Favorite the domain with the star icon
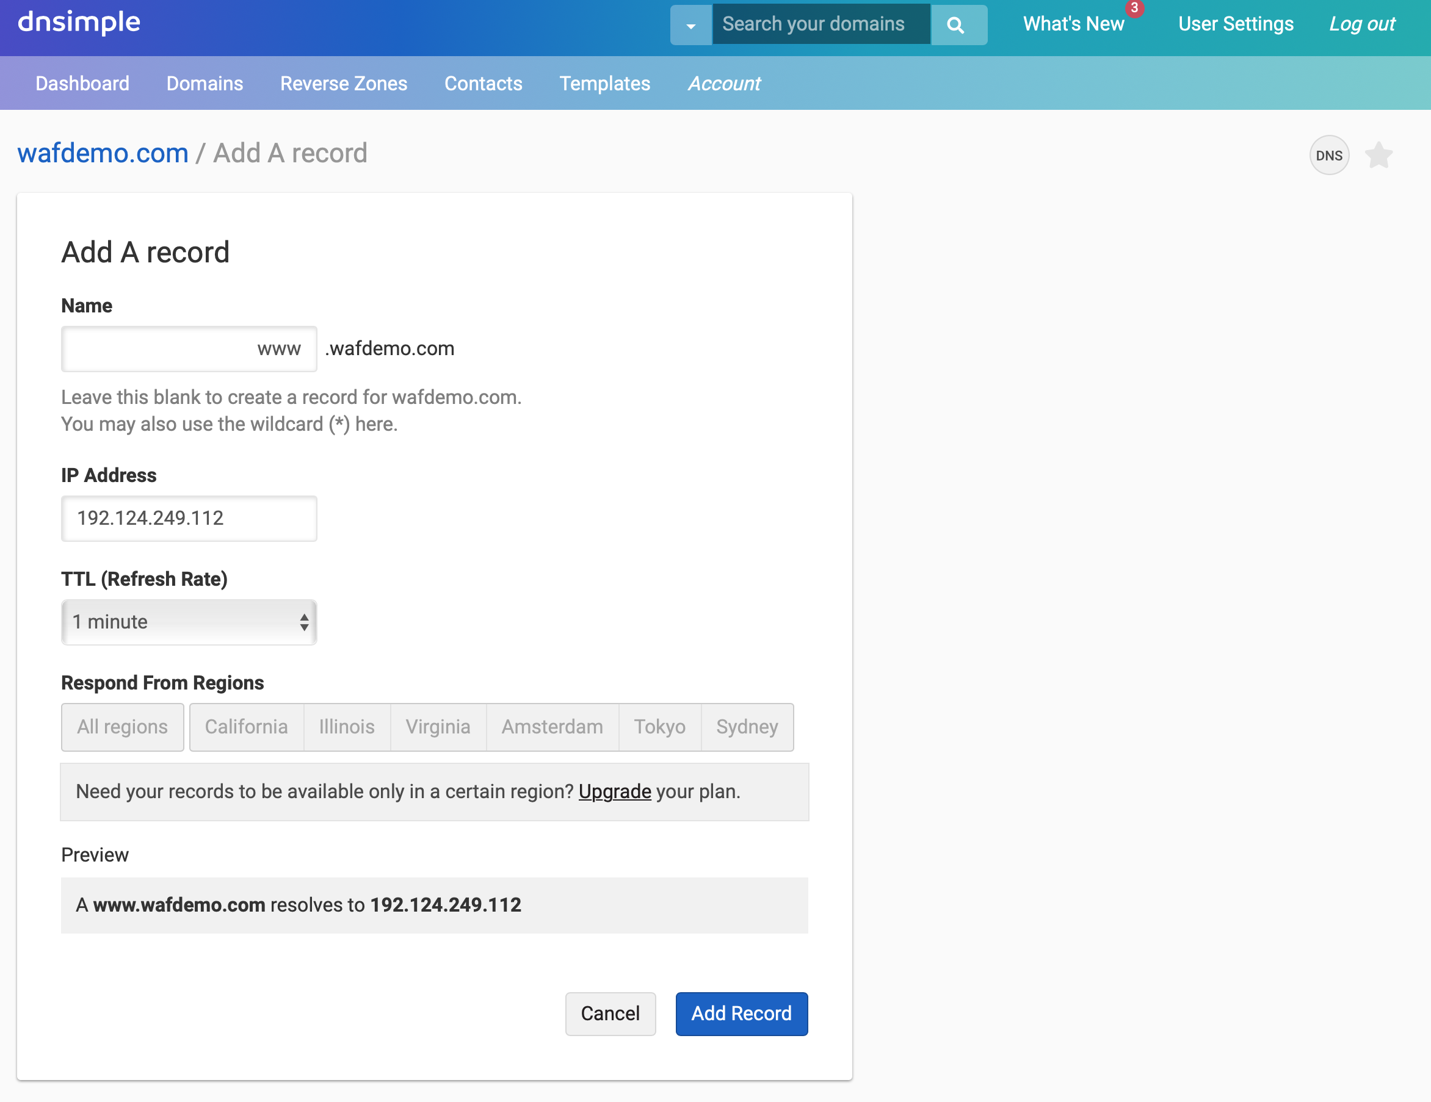 [1378, 155]
